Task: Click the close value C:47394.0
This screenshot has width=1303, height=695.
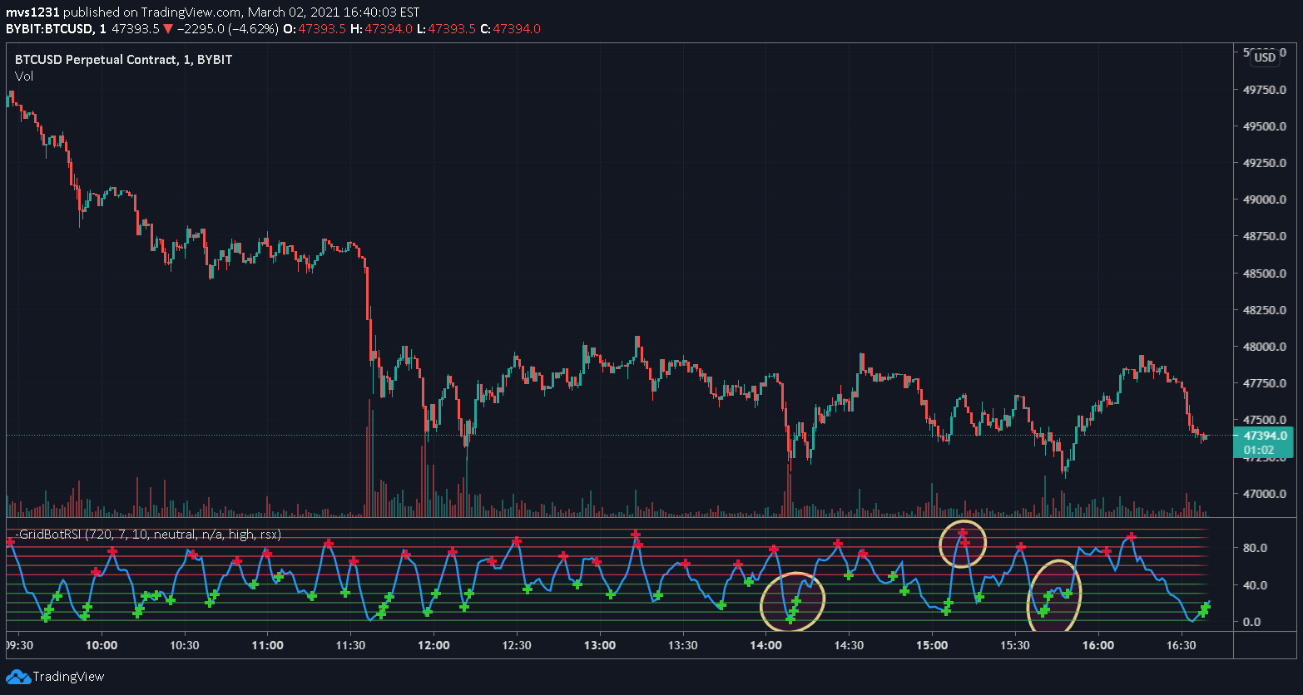Action: tap(511, 29)
